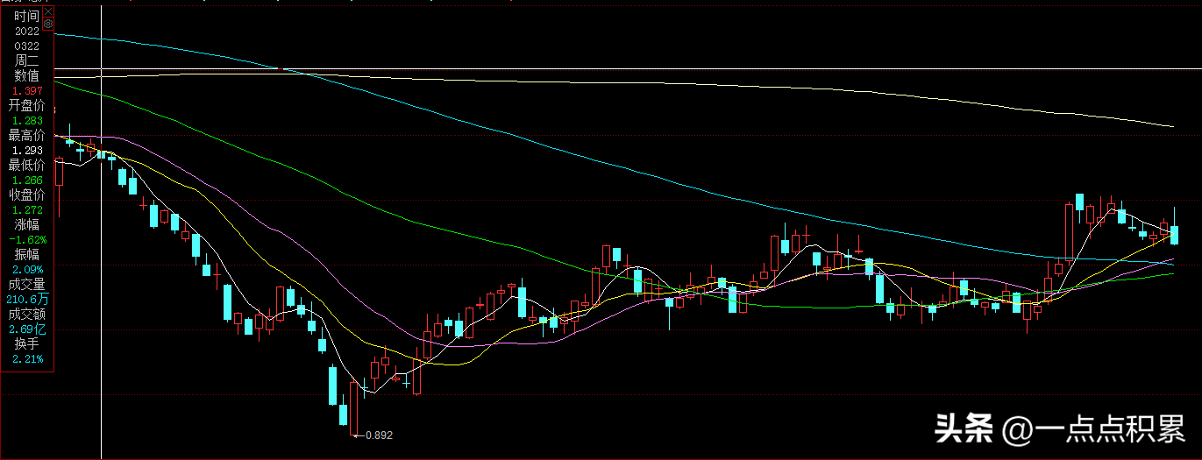
Task: Click the lowest price 1.266
Action: pyautogui.click(x=26, y=180)
